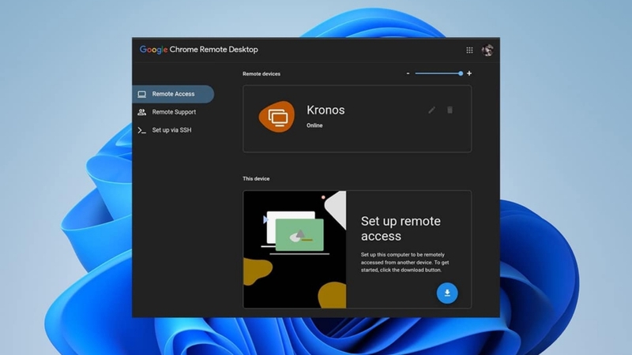Click the terminal icon beside Set up via SSH
The height and width of the screenshot is (355, 632).
coord(142,130)
